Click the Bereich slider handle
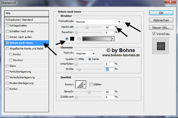The image size is (178, 118). (89, 92)
